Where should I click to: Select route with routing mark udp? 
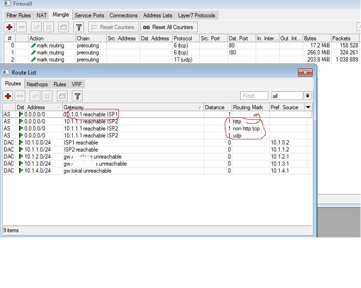point(157,136)
